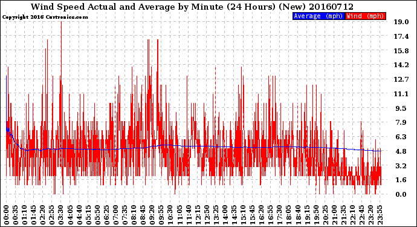Click the 4.8 y-axis label

click(x=401, y=151)
